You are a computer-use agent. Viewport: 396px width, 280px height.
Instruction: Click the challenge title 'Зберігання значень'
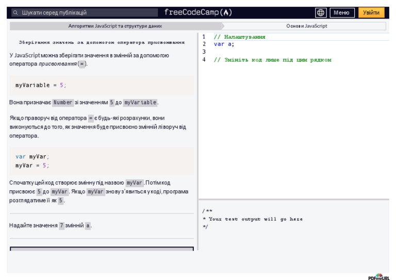102,42
